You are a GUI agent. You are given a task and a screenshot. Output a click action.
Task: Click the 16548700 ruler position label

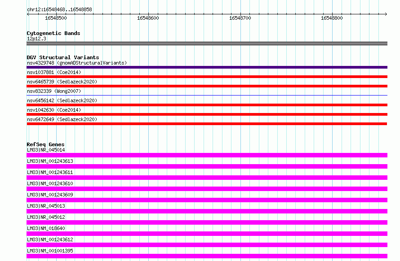point(240,18)
